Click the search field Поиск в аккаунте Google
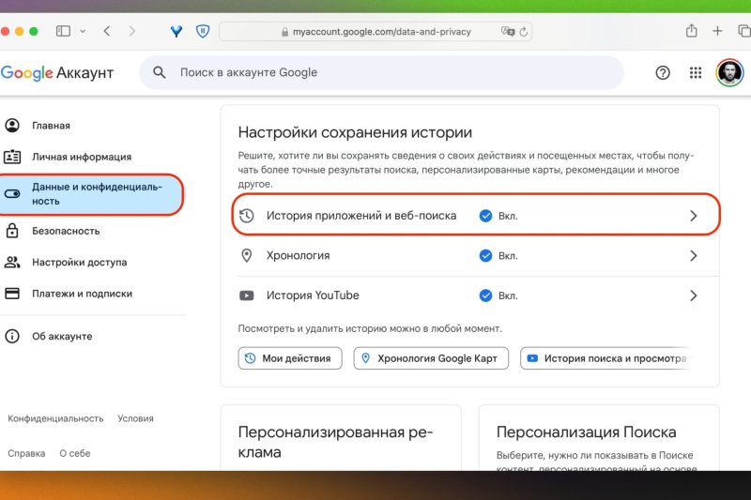This screenshot has height=500, width=751. click(381, 73)
